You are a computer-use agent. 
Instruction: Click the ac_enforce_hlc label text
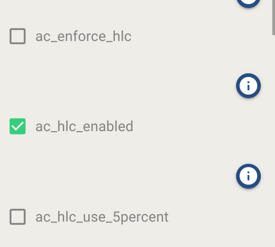tap(83, 36)
